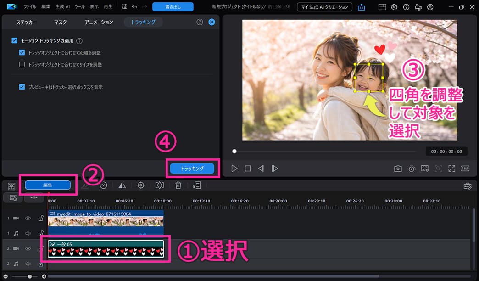Click the preview quality icon beside the snapshot camera
The image size is (479, 281).
(412, 169)
